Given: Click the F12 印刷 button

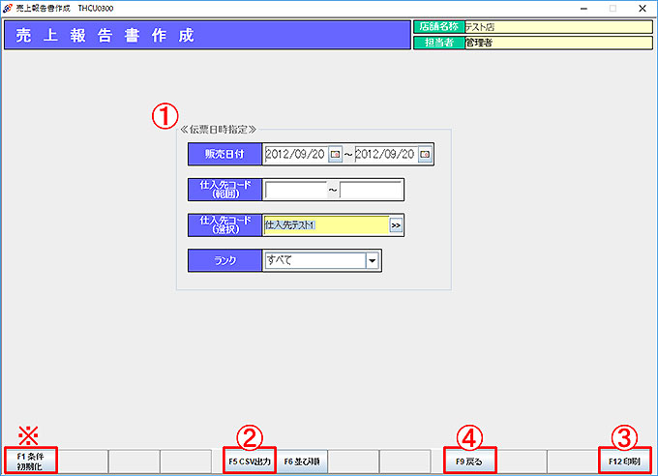Looking at the screenshot, I should tap(624, 461).
